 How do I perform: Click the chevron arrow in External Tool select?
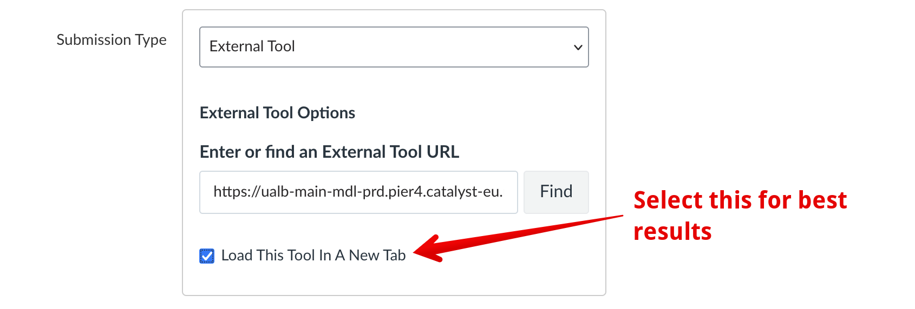(x=578, y=48)
